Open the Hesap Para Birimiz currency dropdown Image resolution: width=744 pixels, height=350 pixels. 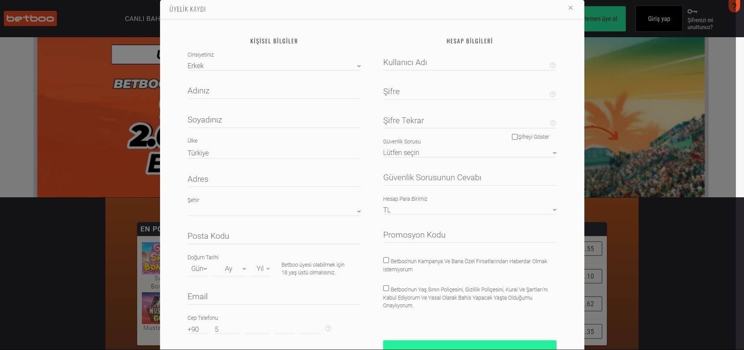[x=469, y=210]
